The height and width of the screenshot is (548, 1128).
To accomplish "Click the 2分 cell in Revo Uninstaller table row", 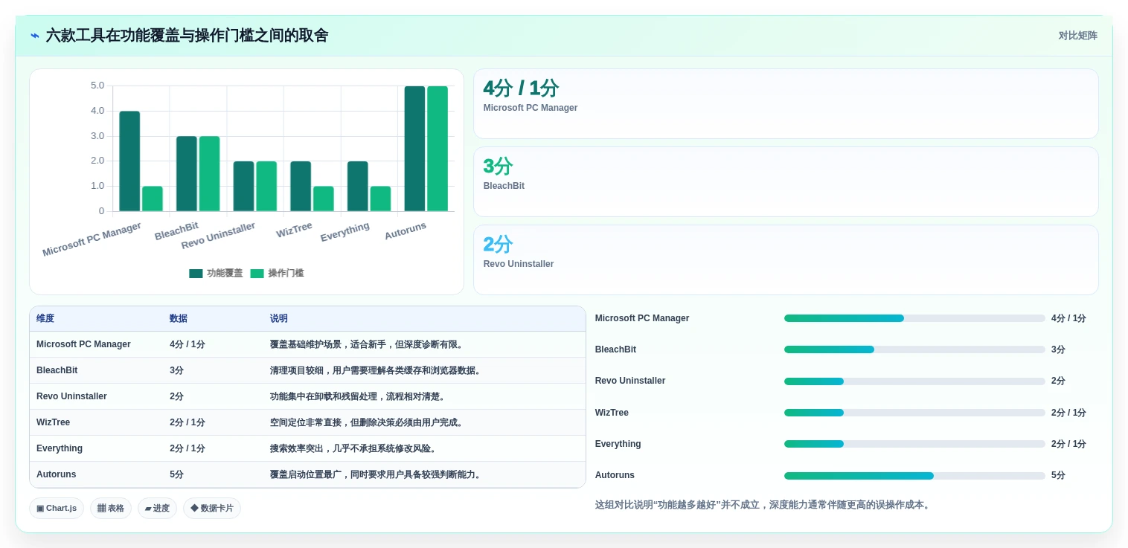I will pos(176,396).
